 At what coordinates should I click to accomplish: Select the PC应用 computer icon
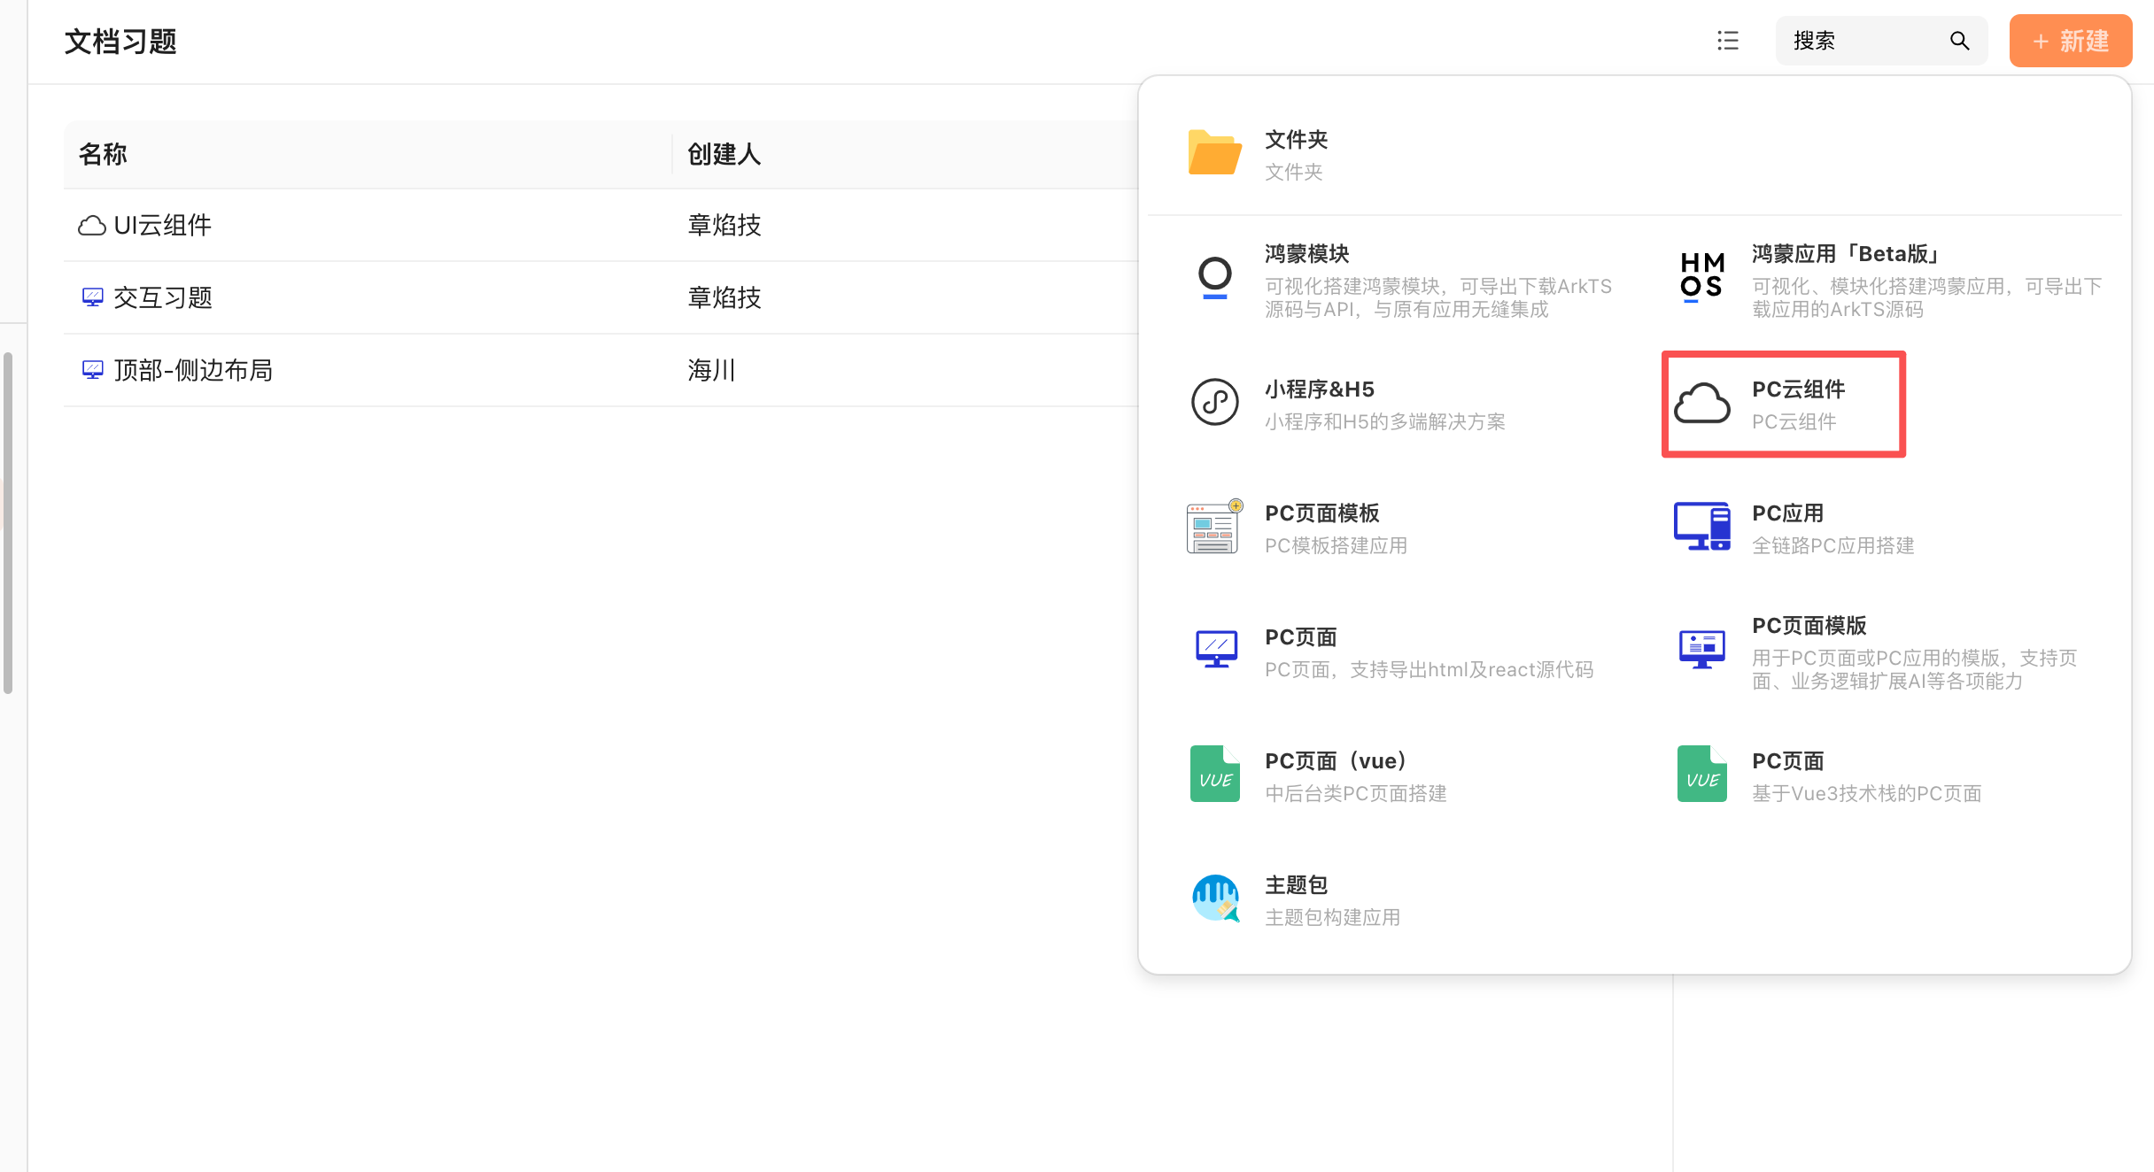tap(1701, 527)
